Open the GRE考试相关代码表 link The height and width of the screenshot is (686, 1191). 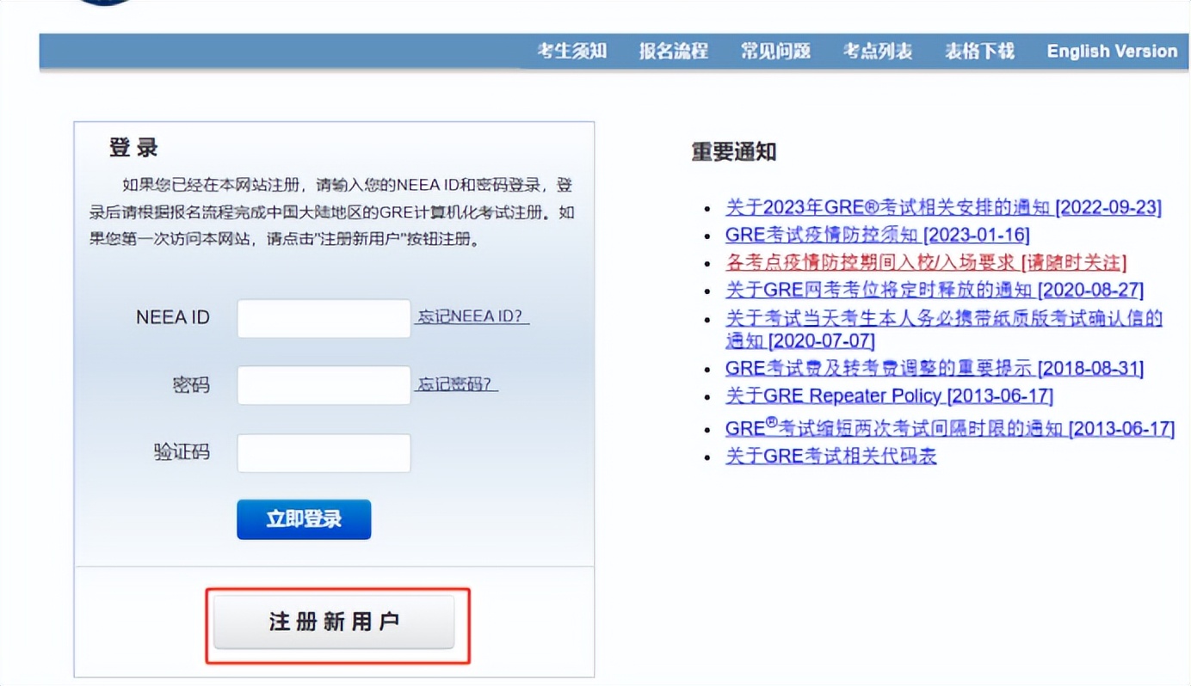click(x=831, y=456)
